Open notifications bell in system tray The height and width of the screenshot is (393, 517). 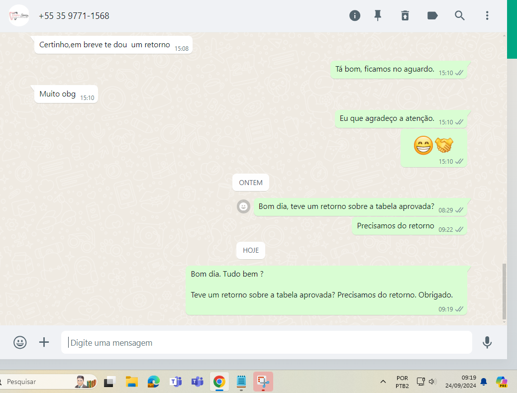tap(484, 382)
